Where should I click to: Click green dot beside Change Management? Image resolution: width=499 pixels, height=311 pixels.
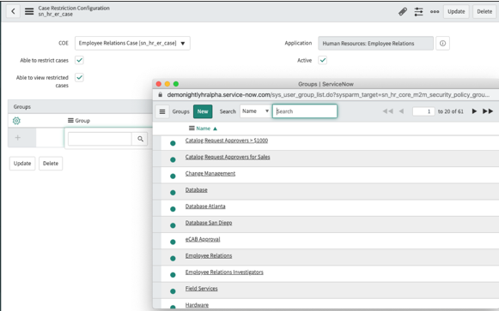(173, 176)
